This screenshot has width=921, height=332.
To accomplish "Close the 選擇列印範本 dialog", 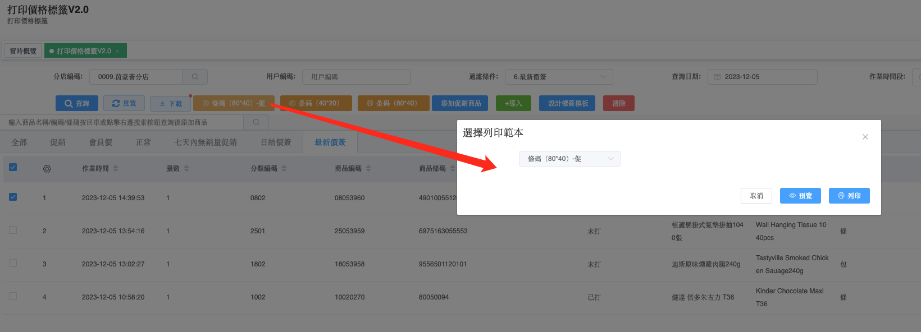I will pos(865,137).
